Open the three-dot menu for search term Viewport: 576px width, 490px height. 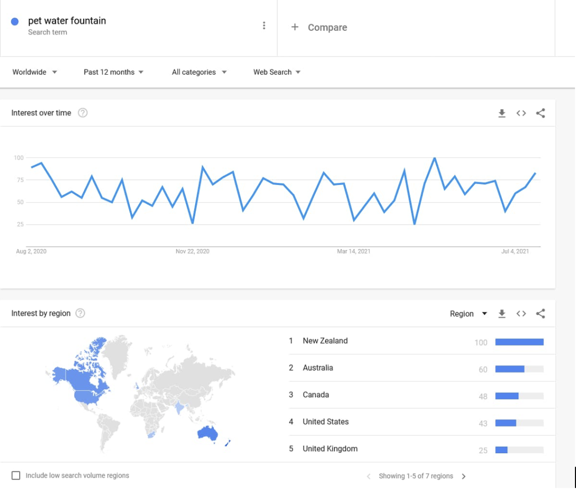point(264,26)
